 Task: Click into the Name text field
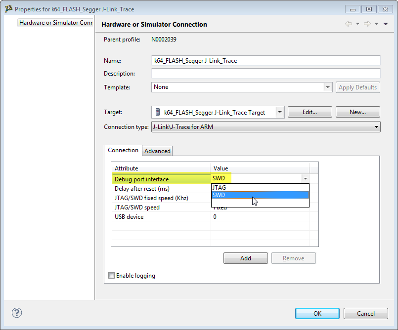265,61
